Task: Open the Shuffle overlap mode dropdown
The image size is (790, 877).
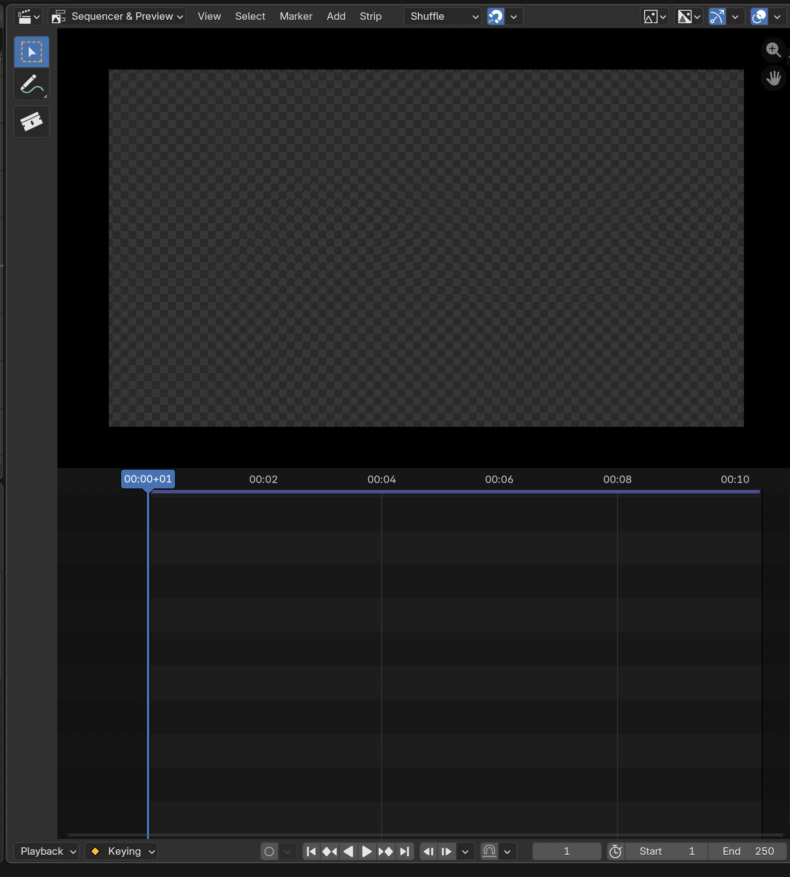Action: [x=442, y=16]
